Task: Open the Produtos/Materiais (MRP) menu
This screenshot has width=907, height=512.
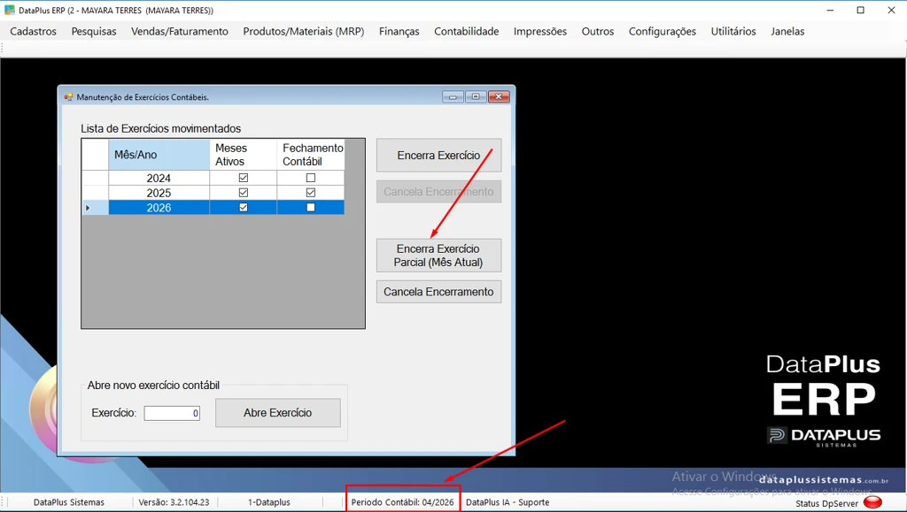Action: [x=303, y=31]
